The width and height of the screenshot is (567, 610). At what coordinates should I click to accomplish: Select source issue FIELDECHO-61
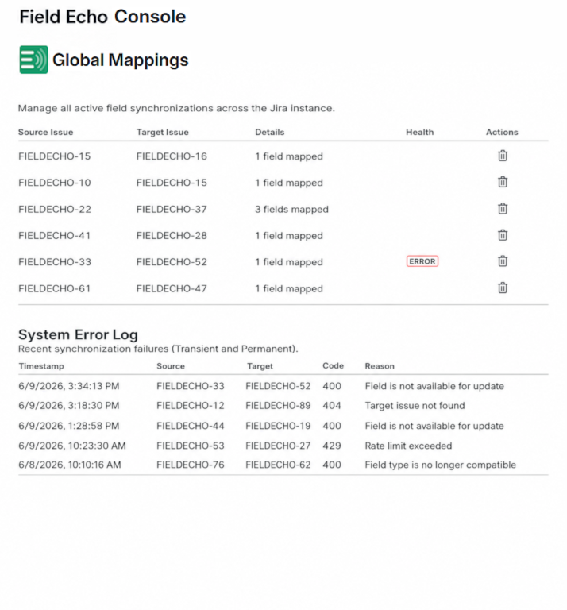click(55, 288)
